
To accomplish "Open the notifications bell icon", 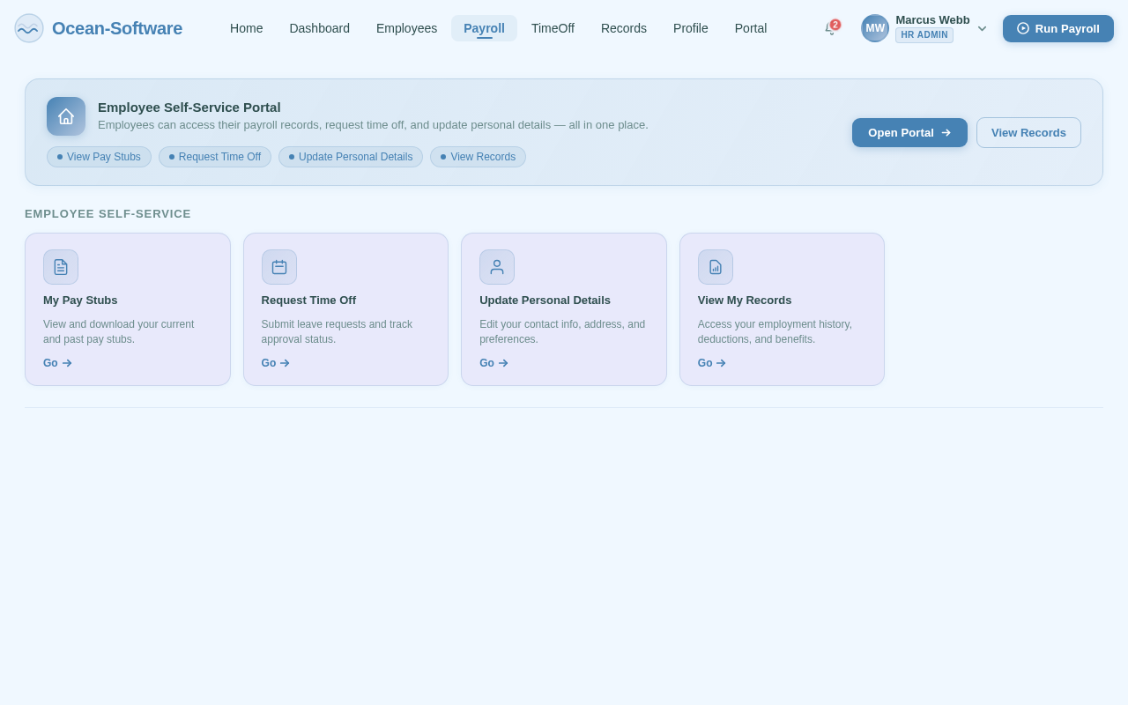I will (828, 29).
